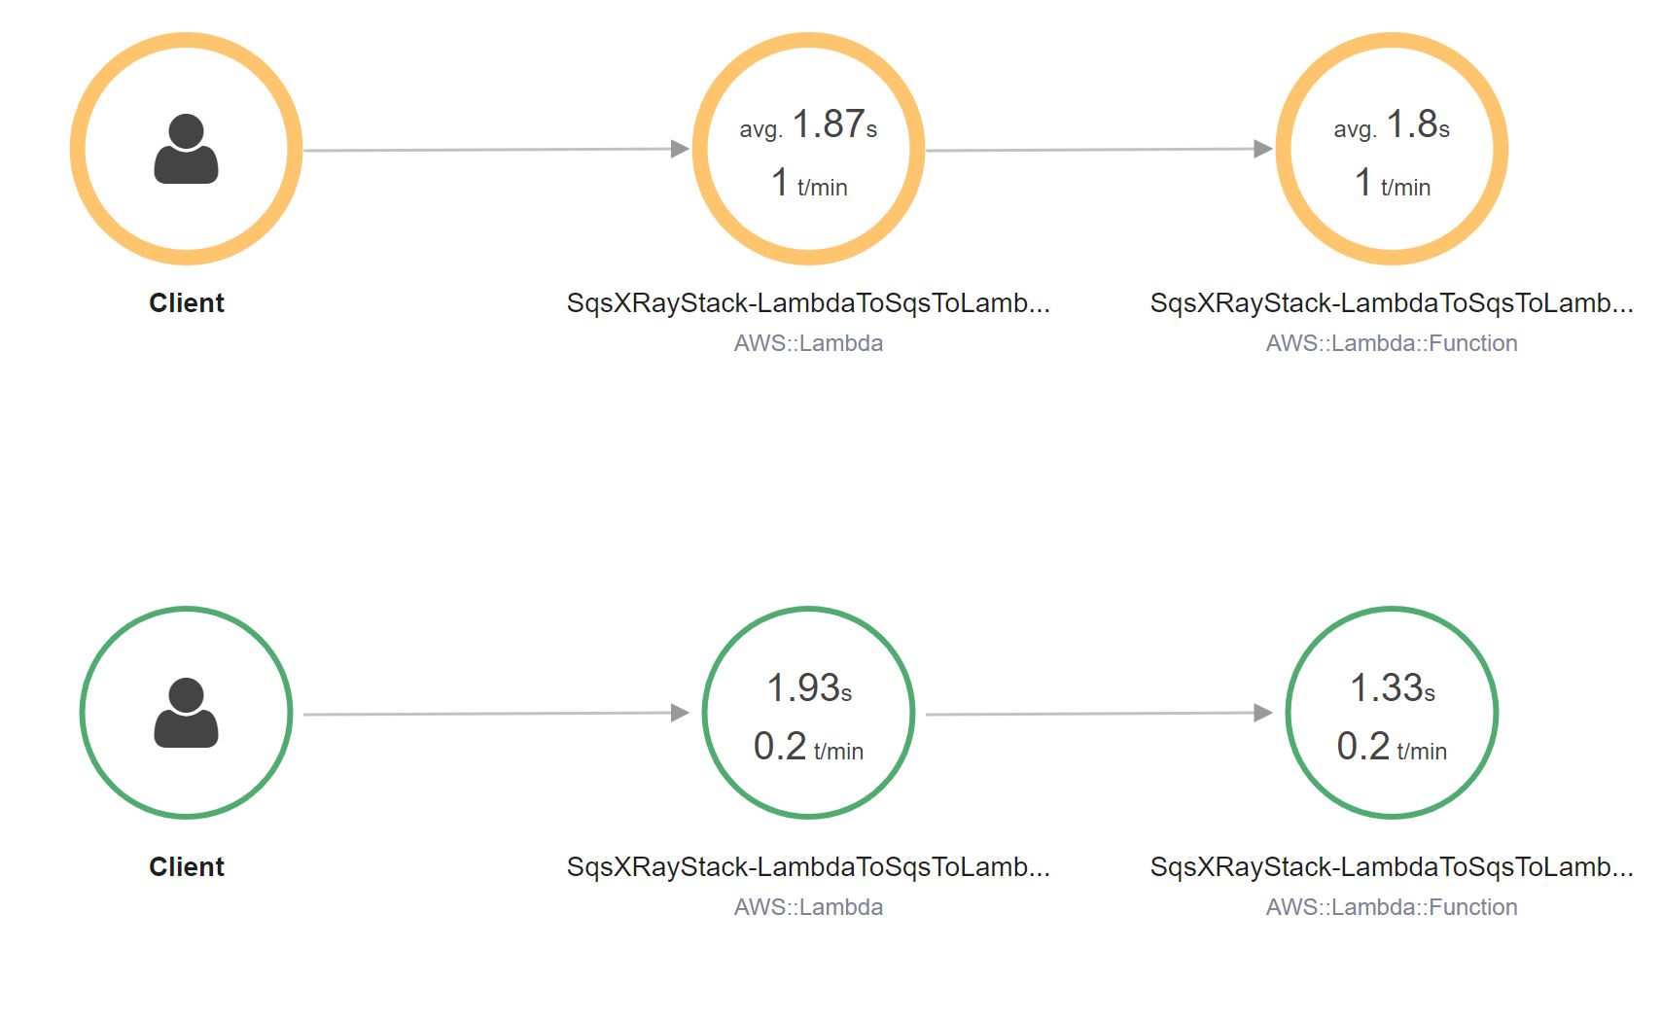This screenshot has width=1661, height=1019.
Task: Click the avg. 1.87s latency value
Action: [808, 124]
